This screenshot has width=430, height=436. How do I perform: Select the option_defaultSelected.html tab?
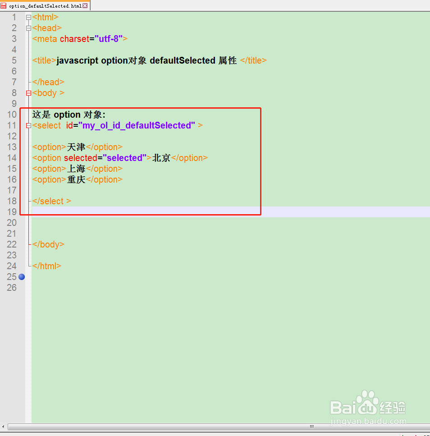[x=45, y=5]
